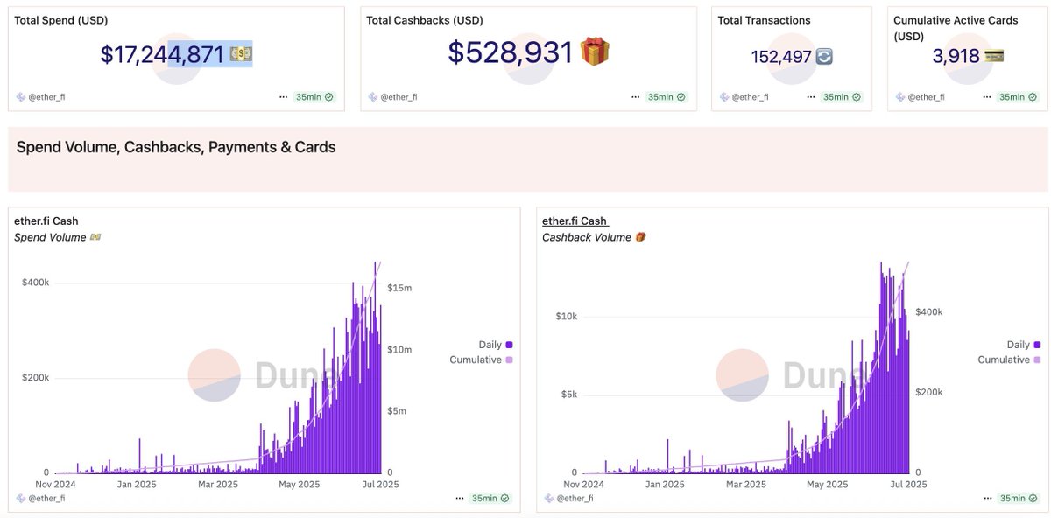Image resolution: width=1051 pixels, height=518 pixels.
Task: Click the May 2025 label on Cashback Volume chart
Action: click(x=827, y=484)
